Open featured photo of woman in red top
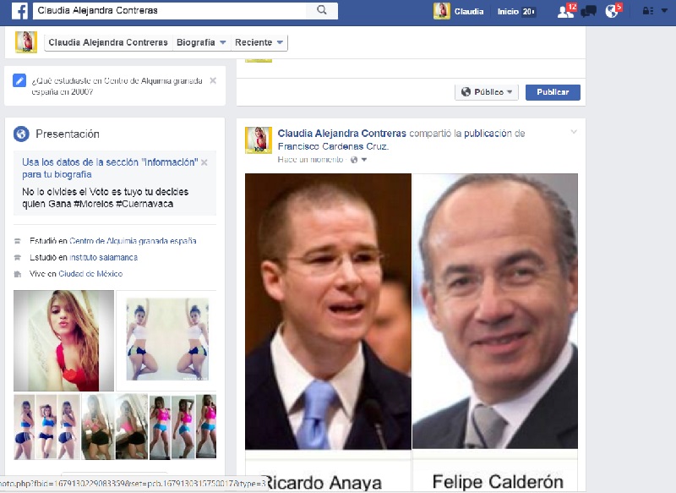Viewport: 676px width, 493px height. pyautogui.click(x=64, y=341)
